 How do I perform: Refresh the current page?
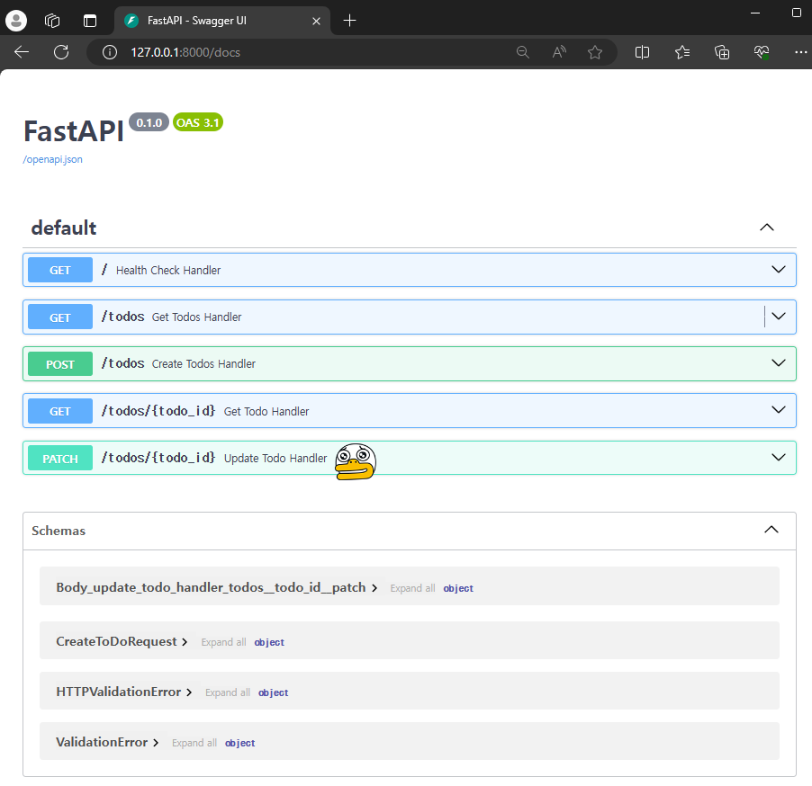[61, 52]
